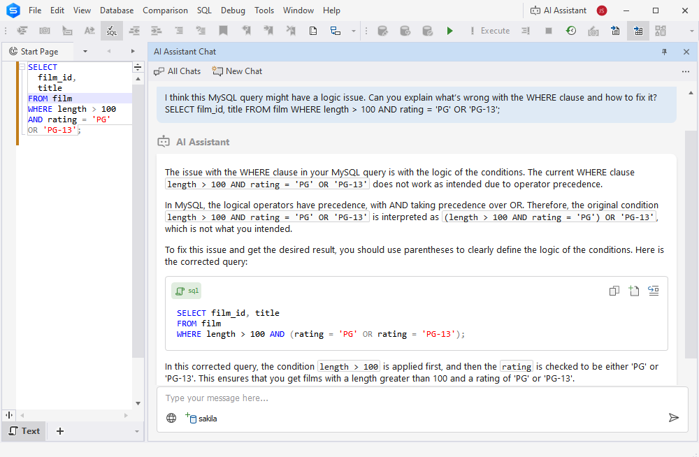Collapse the SELECT statement code fold
The height and width of the screenshot is (457, 699).
click(22, 67)
